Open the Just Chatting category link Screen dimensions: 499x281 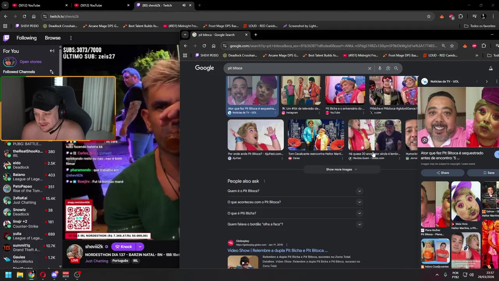coord(97,261)
